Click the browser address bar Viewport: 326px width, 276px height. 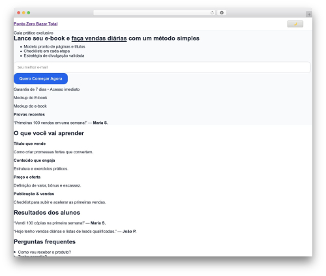click(154, 13)
